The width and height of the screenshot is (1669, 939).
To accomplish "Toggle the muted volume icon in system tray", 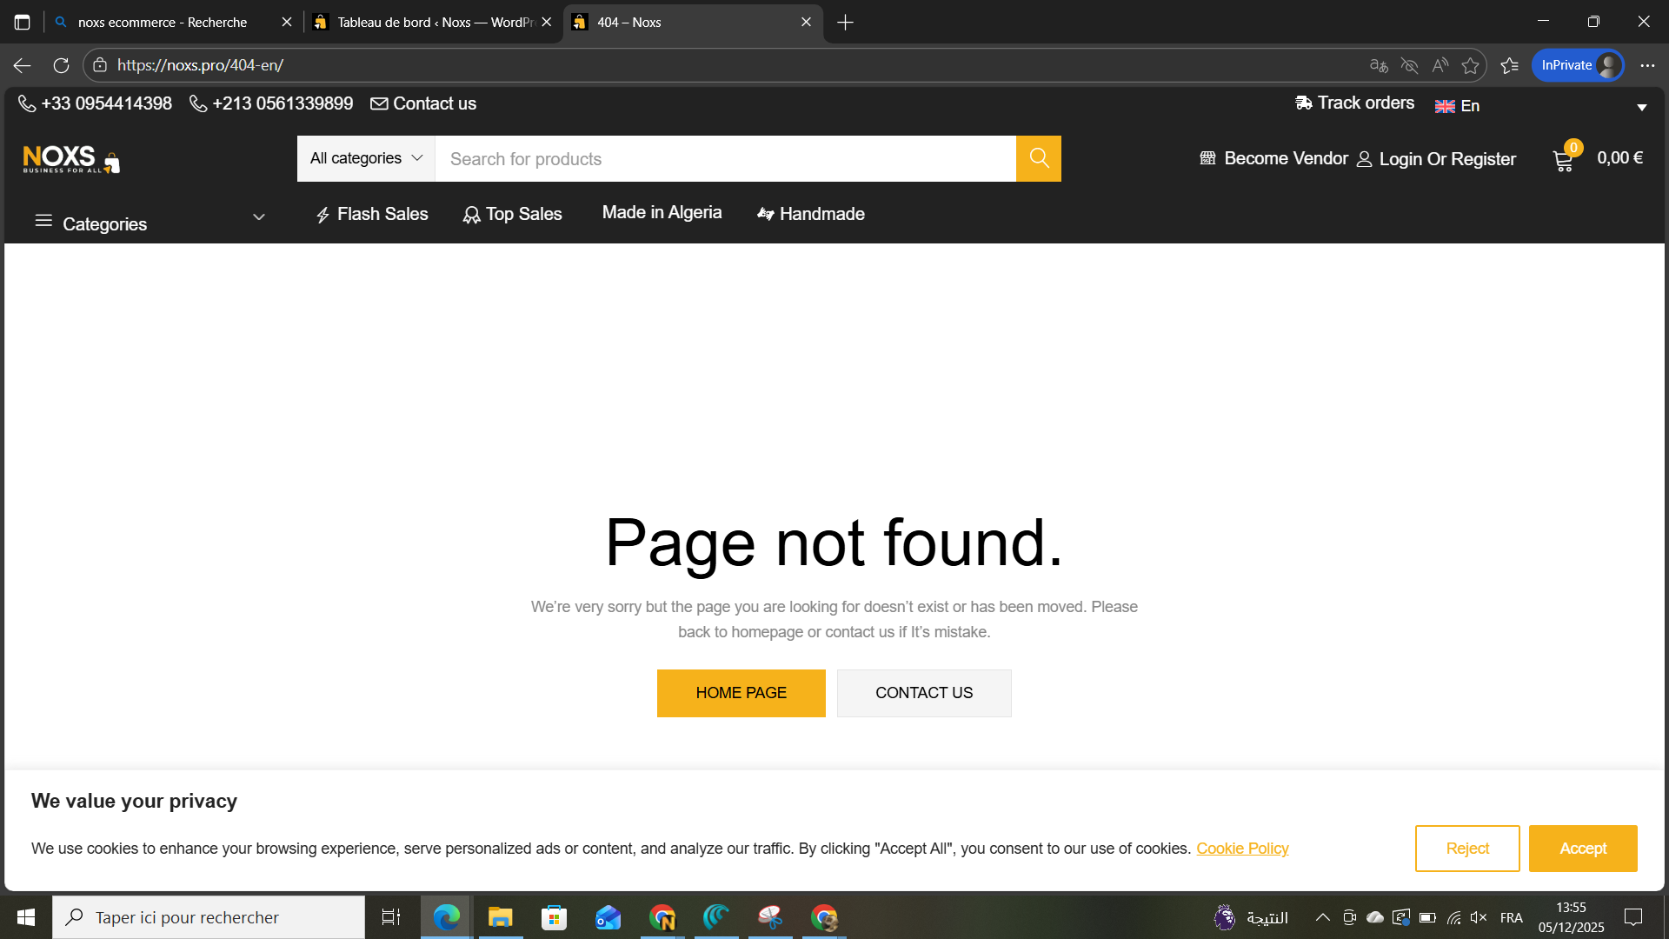I will 1479,917.
